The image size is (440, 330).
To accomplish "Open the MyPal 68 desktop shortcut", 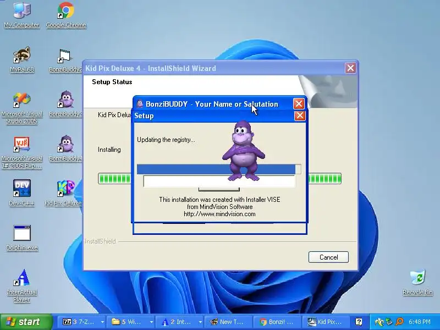I will tap(22, 59).
